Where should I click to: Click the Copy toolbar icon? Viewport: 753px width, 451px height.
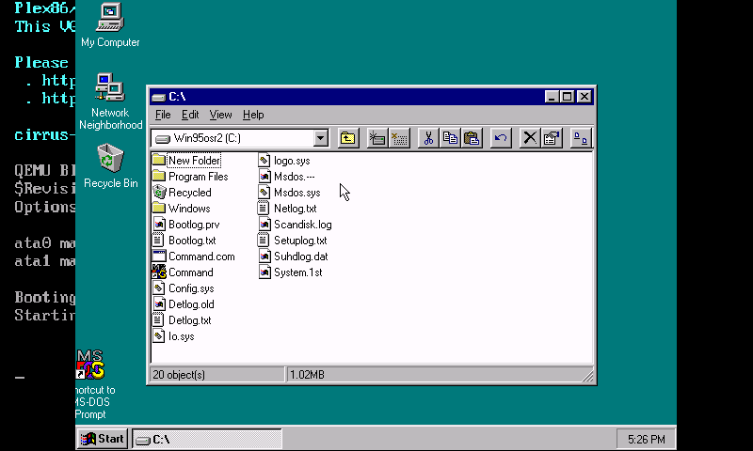coord(450,138)
